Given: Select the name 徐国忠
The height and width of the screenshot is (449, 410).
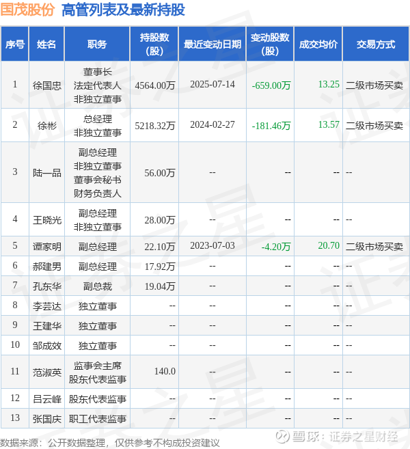Looking at the screenshot, I should coord(46,85).
